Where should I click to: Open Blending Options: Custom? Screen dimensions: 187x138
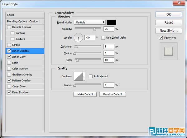tap(23, 21)
